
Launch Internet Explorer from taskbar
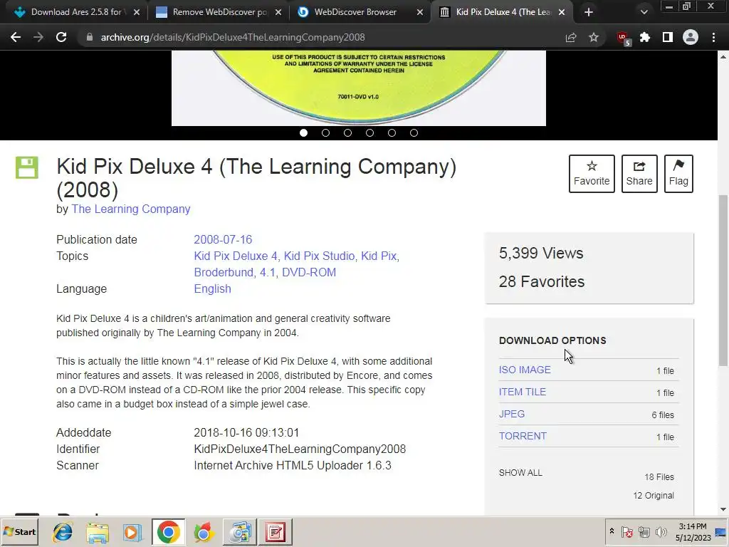pos(63,531)
